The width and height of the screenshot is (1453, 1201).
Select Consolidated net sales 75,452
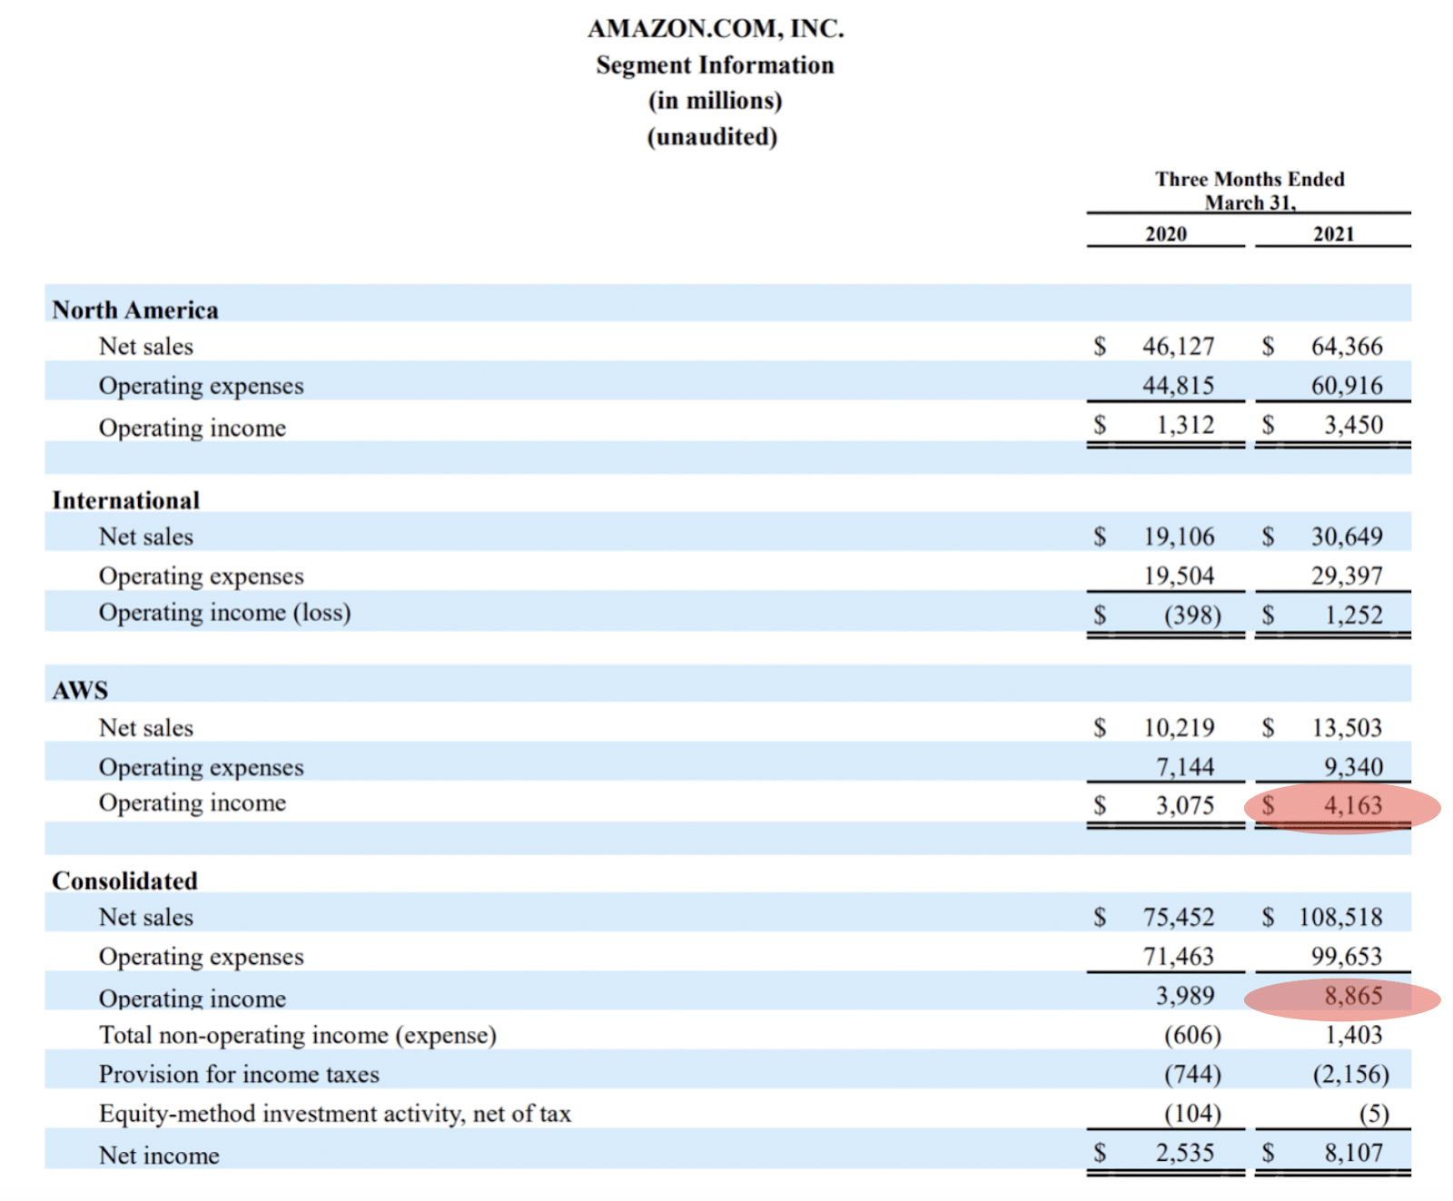tap(1179, 918)
